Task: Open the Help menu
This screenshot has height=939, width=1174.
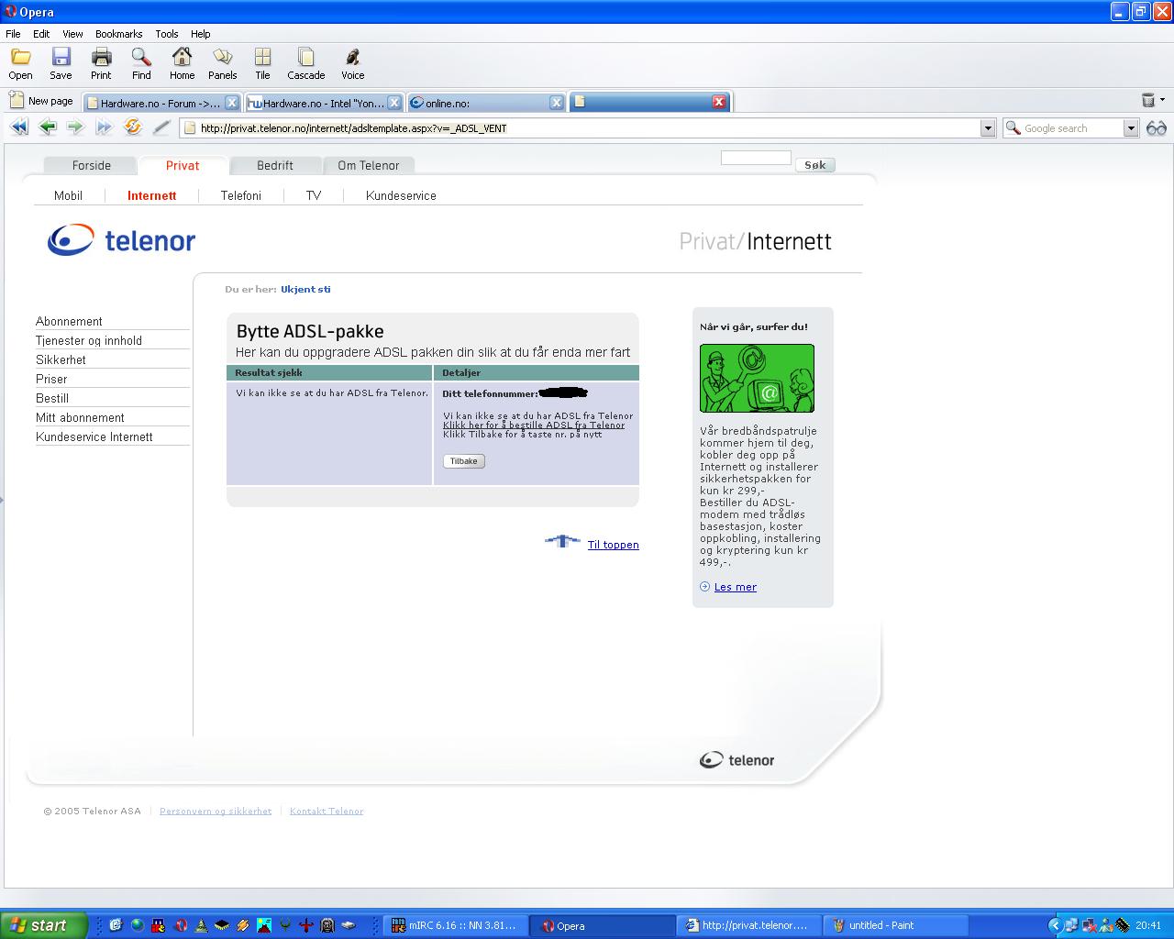Action: click(201, 34)
